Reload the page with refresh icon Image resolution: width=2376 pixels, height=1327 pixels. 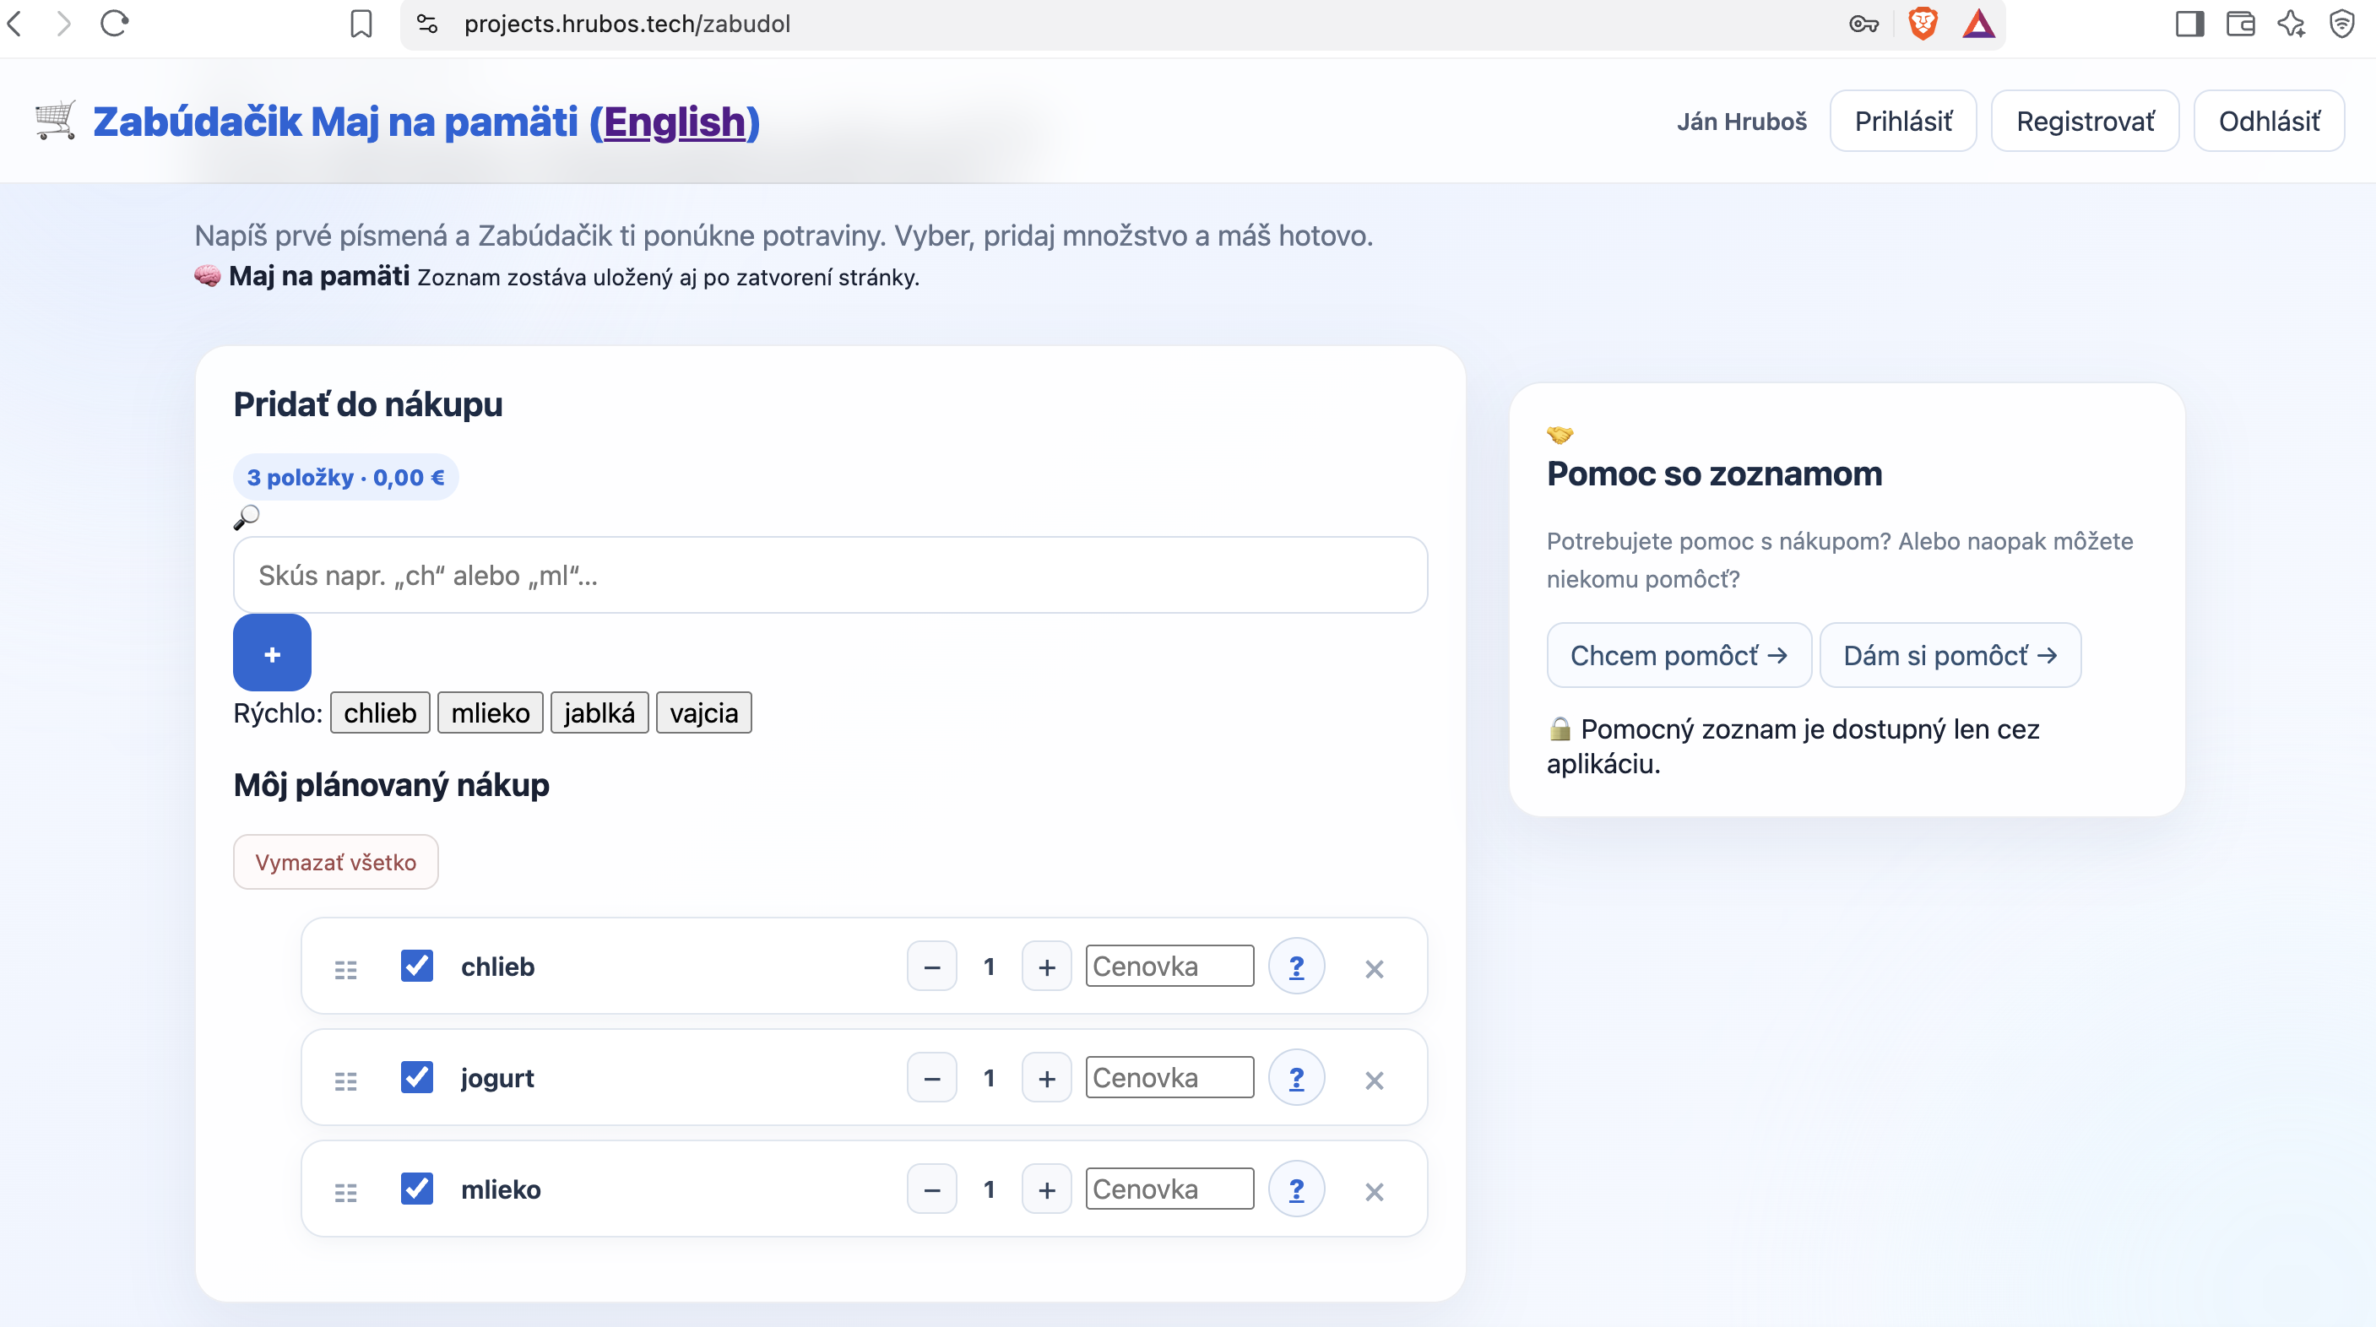(114, 23)
